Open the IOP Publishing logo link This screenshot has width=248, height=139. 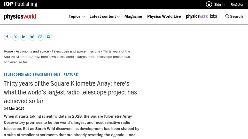[x=21, y=4]
